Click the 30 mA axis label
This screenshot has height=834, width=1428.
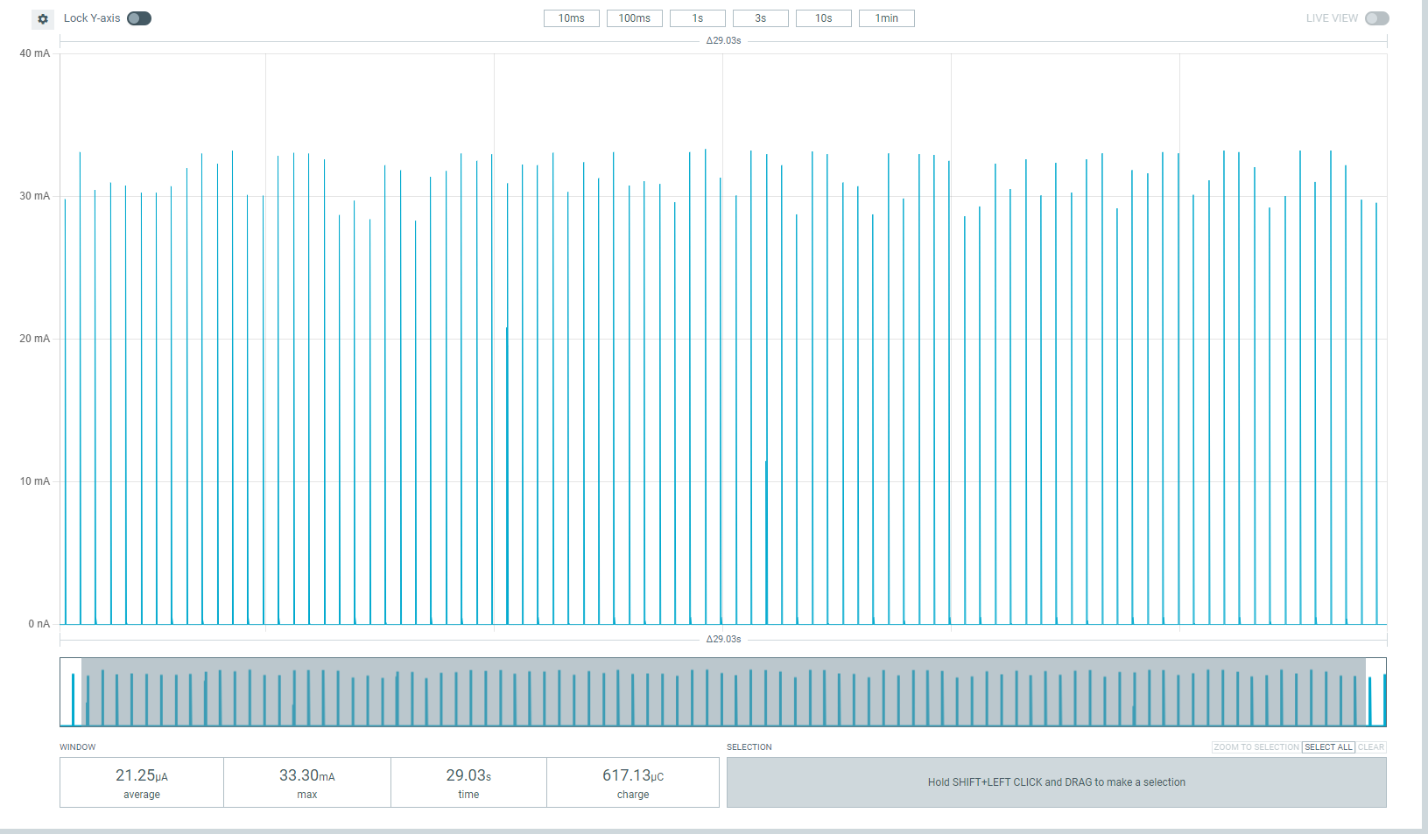(35, 196)
